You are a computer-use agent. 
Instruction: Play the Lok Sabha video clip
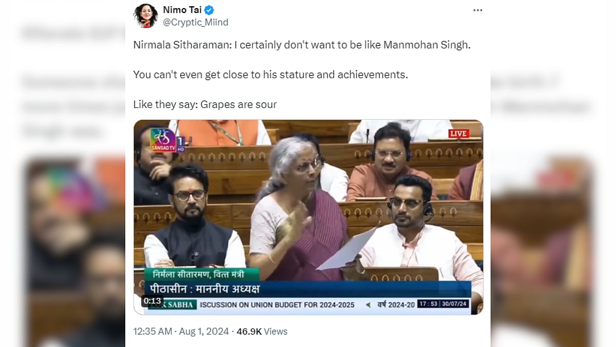[x=309, y=217]
